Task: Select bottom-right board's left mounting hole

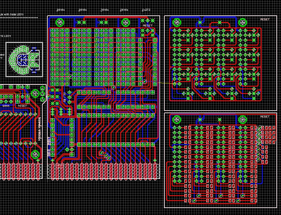Action: pos(177,119)
